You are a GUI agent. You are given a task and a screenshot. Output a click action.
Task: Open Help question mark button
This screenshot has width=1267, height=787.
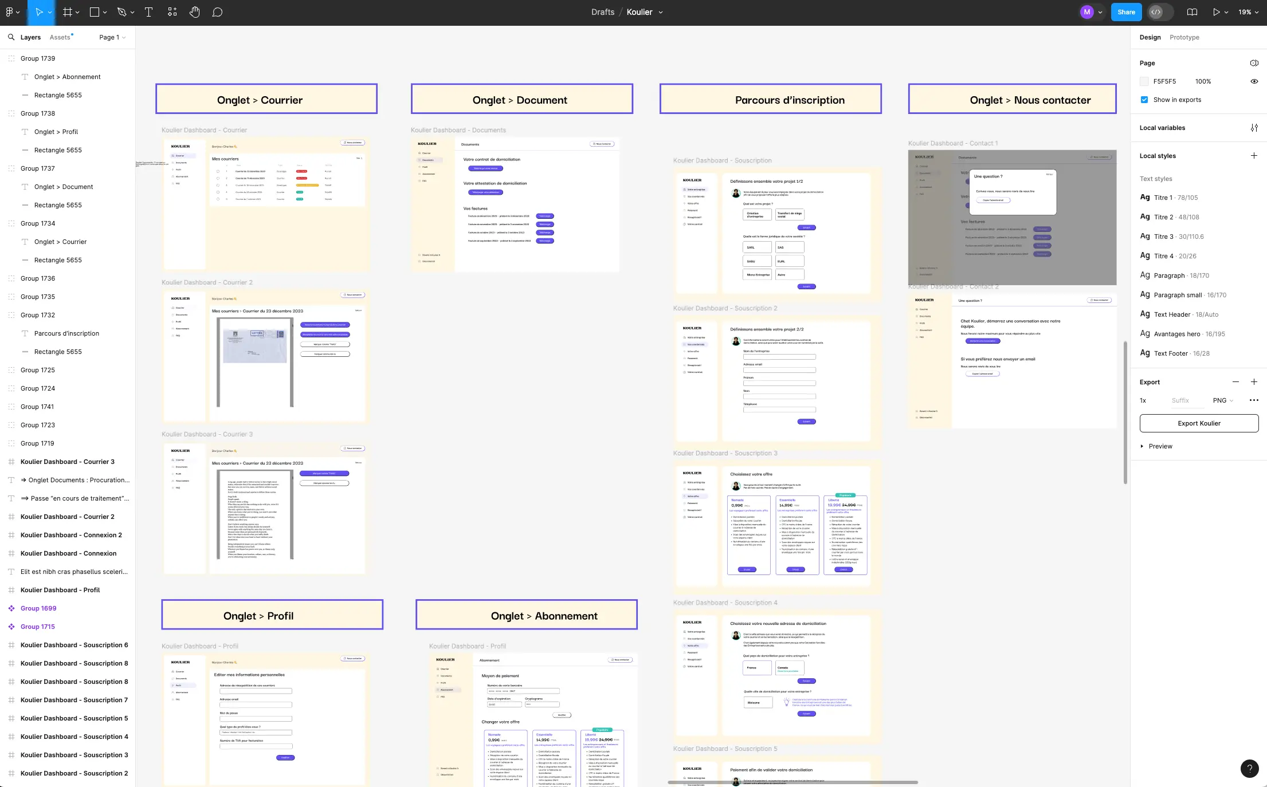(x=1249, y=768)
